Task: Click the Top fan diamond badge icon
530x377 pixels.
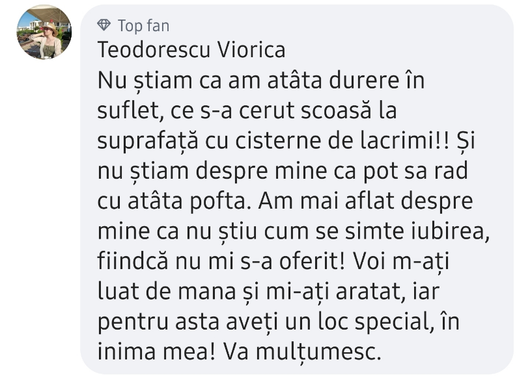Action: (x=104, y=25)
